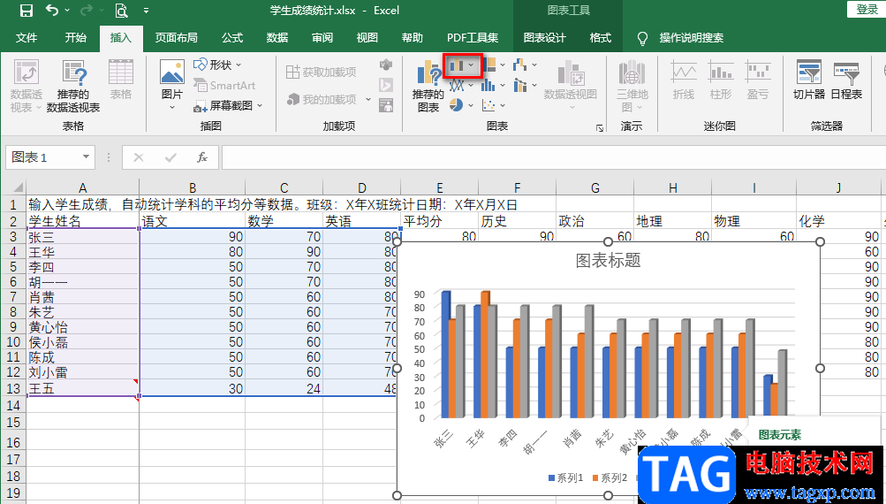Open the Name Box dropdown arrow
The width and height of the screenshot is (886, 504).
point(86,157)
